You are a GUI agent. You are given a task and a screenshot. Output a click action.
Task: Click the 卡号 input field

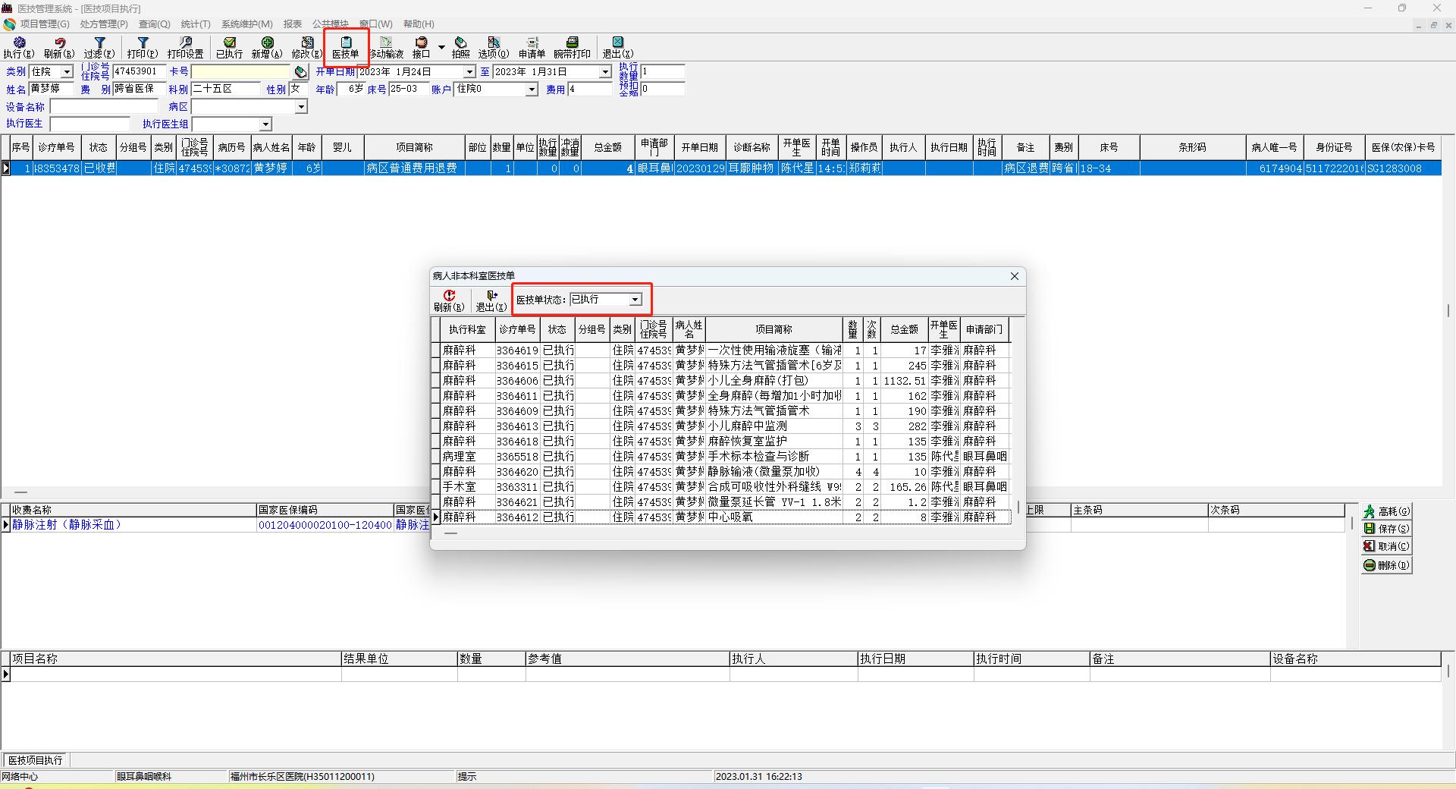242,72
